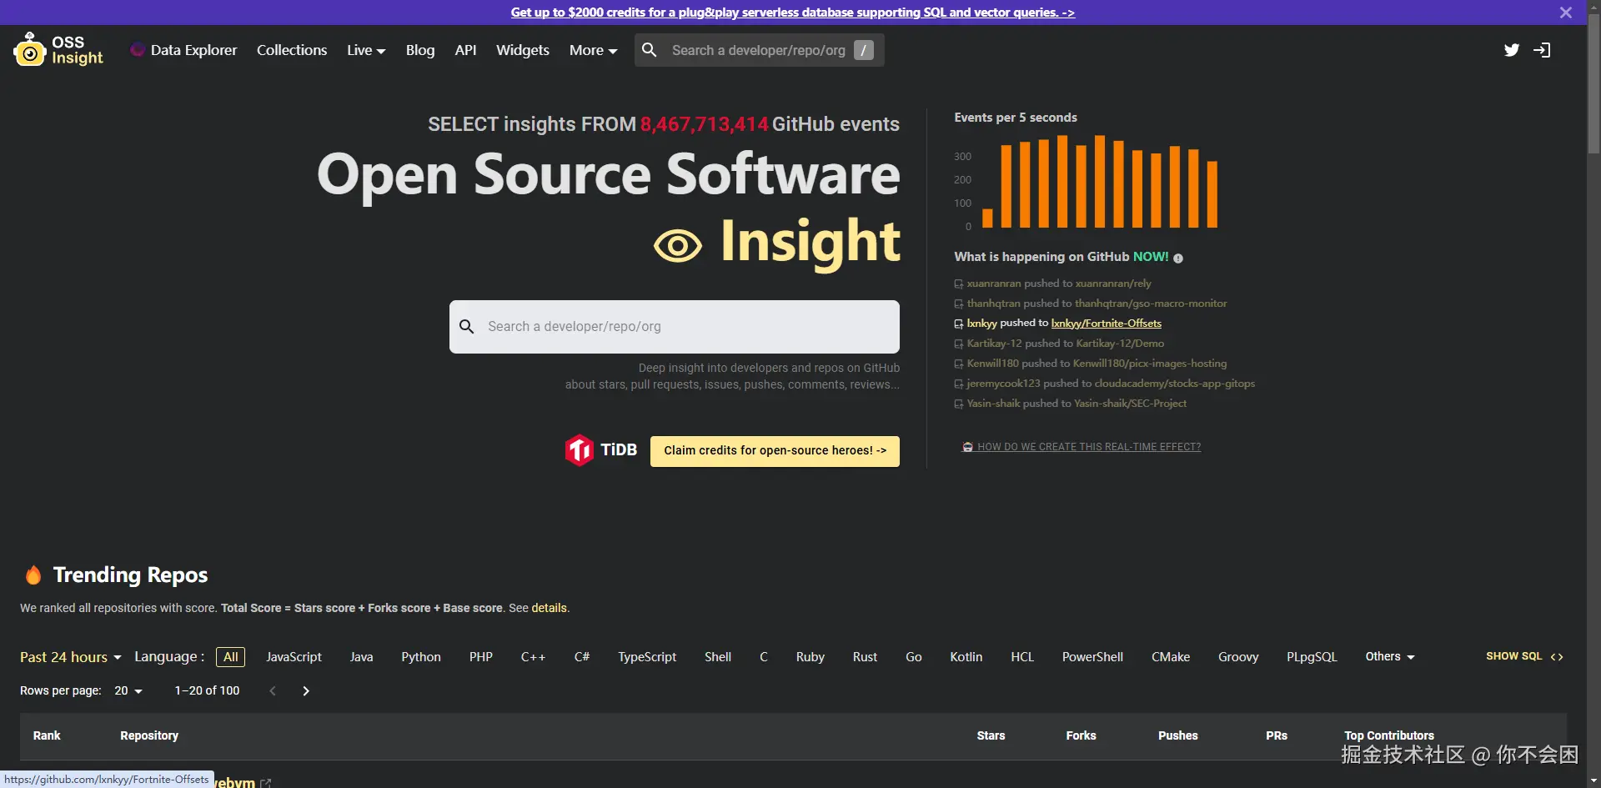This screenshot has height=788, width=1601.
Task: Select the All language filter
Action: (x=230, y=657)
